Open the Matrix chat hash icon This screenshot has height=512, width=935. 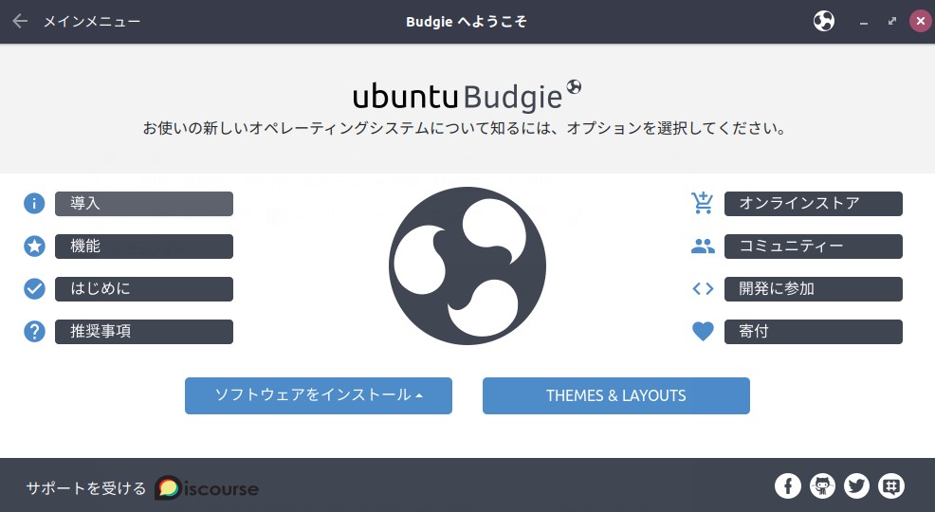891,486
